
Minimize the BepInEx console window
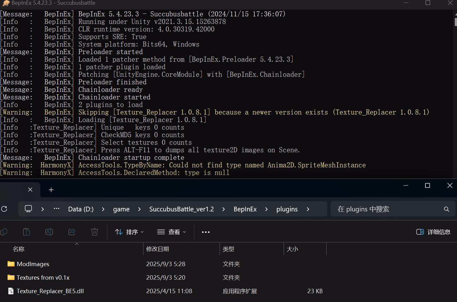(x=406, y=3)
